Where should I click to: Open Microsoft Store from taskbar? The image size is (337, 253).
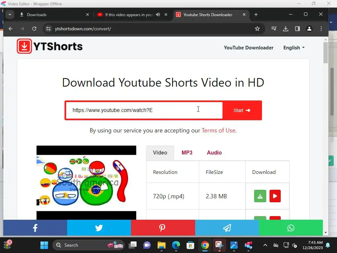(190, 245)
